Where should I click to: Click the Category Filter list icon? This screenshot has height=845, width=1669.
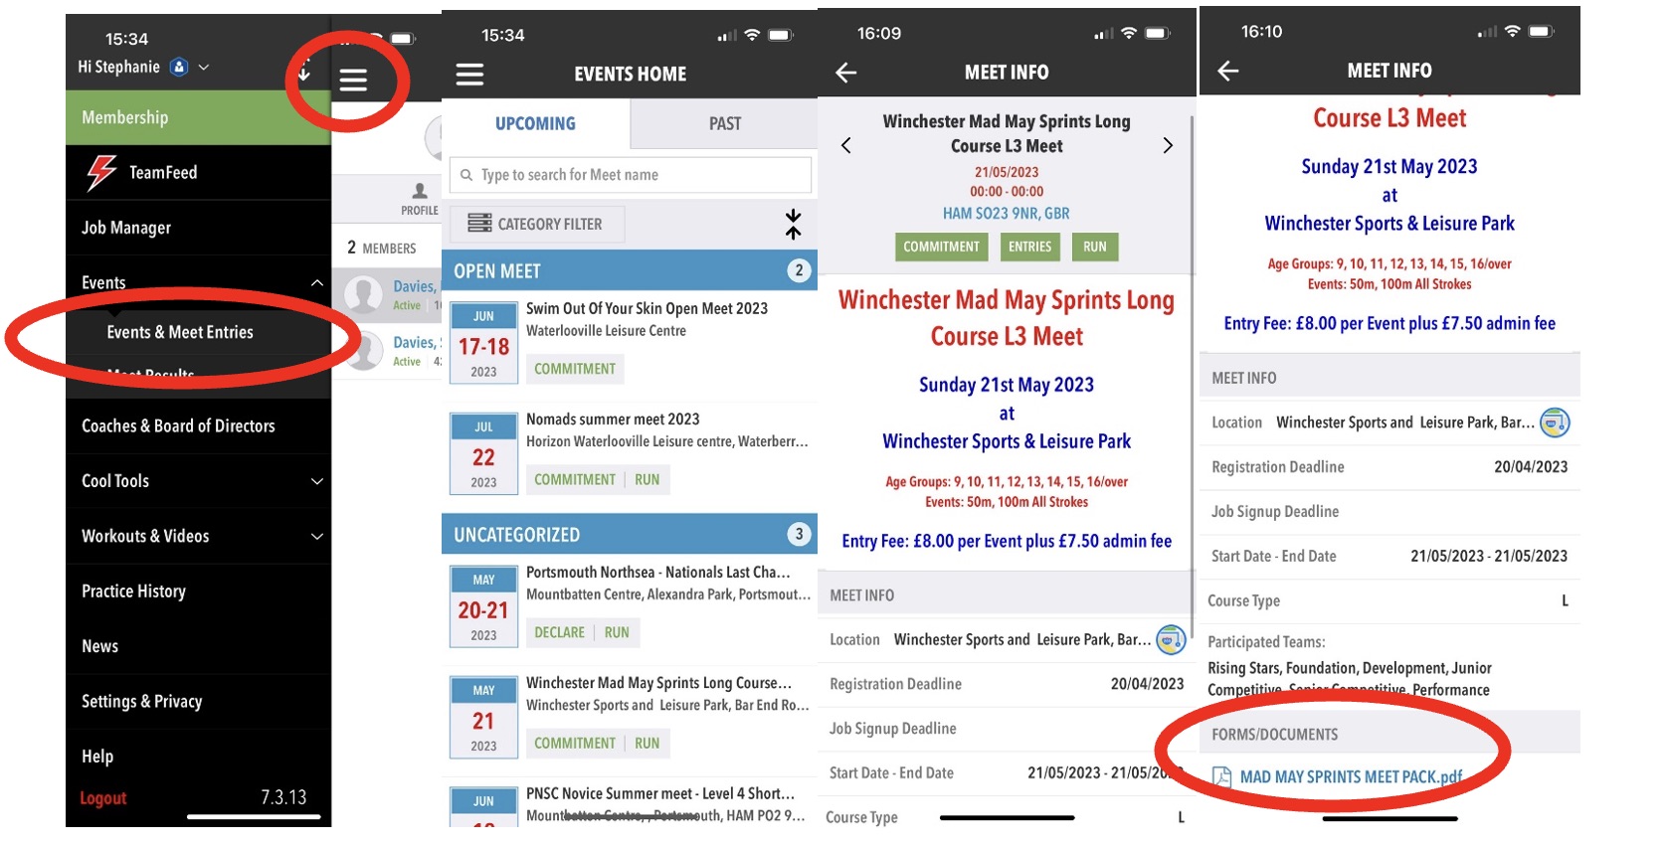click(479, 224)
